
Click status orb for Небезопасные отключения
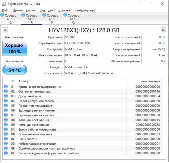(x=6, y=143)
